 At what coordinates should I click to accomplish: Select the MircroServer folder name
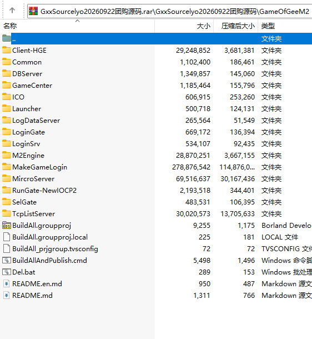[x=33, y=179]
